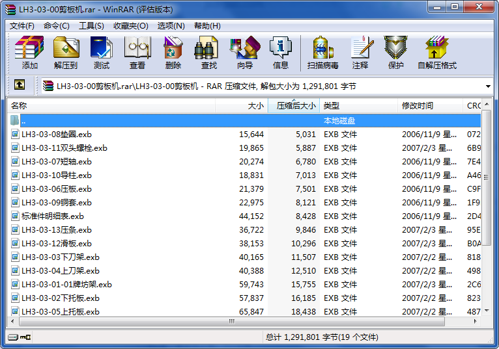Click the horizontal scrollbar left arrow
Image resolution: width=499 pixels, height=349 pixels.
(12, 321)
